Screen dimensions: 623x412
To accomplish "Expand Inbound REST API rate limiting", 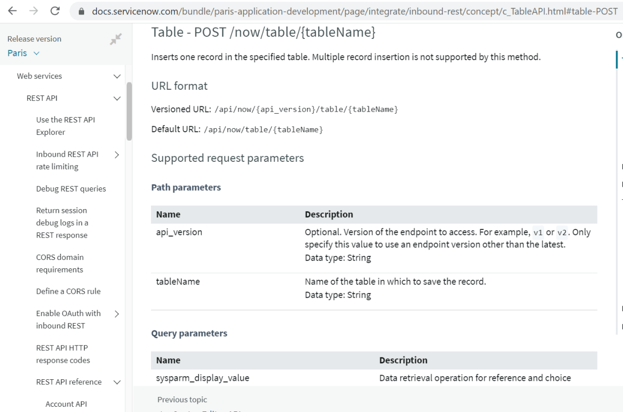I will pyautogui.click(x=117, y=155).
